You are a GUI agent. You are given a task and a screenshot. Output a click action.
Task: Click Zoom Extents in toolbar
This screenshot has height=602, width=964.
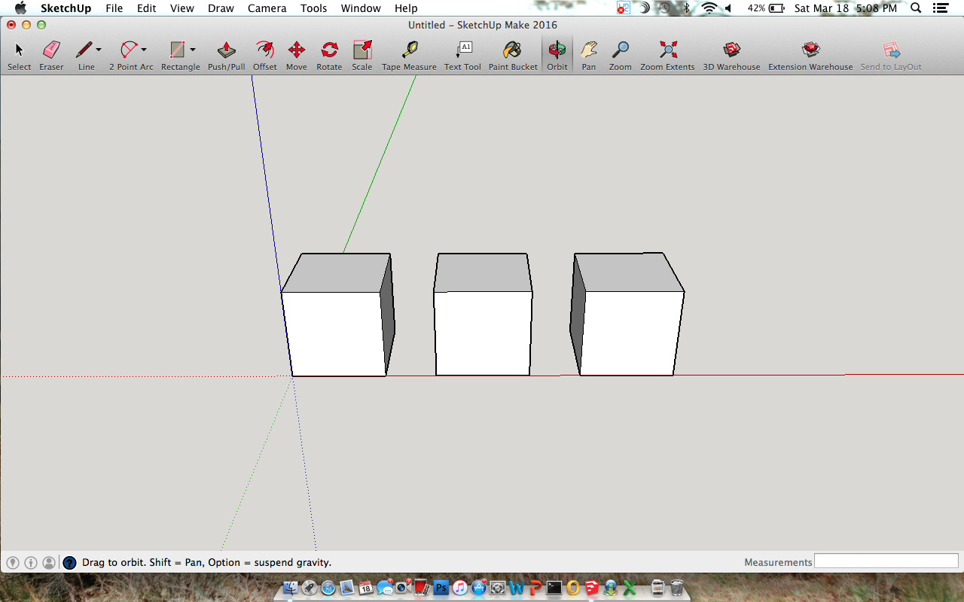pyautogui.click(x=667, y=55)
